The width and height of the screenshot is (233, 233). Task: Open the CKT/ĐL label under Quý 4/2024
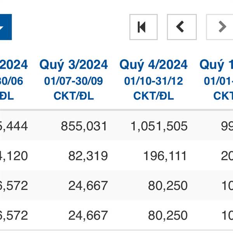[153, 96]
